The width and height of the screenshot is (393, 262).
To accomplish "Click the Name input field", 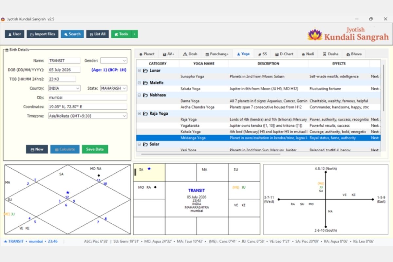I will coord(64,61).
